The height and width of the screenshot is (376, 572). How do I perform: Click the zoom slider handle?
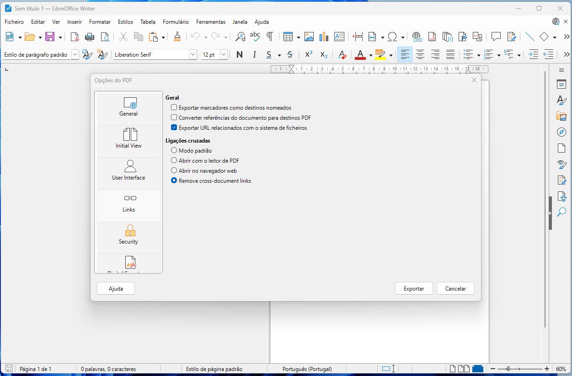[x=508, y=369]
